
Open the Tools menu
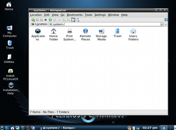click(x=89, y=15)
